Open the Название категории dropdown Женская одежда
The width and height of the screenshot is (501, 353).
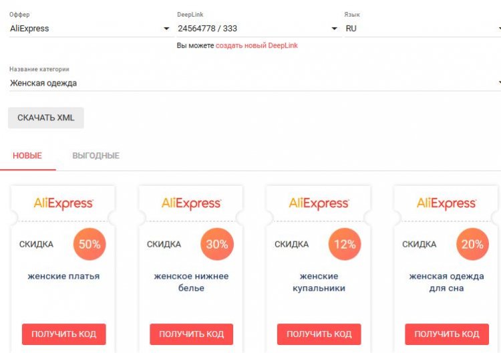255,83
